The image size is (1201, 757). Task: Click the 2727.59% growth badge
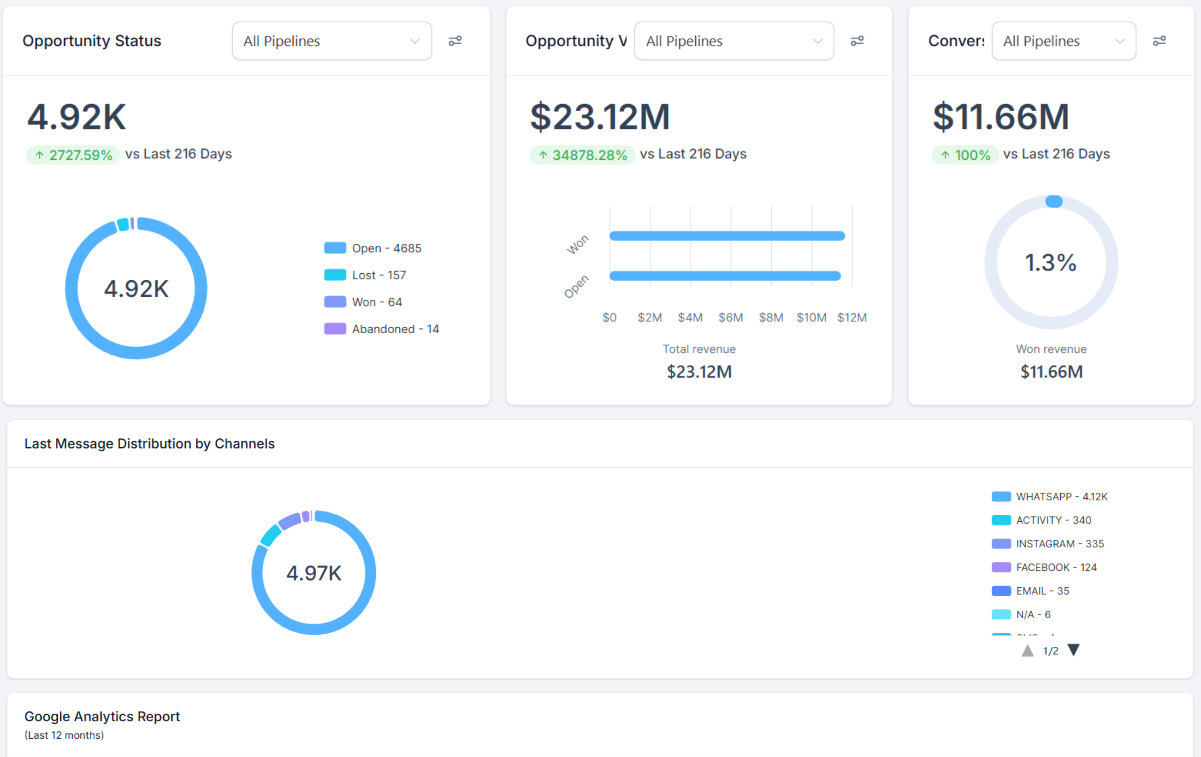73,155
